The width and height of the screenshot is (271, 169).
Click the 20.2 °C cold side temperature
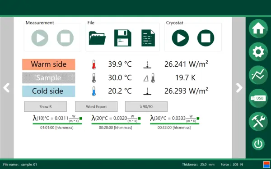120,91
